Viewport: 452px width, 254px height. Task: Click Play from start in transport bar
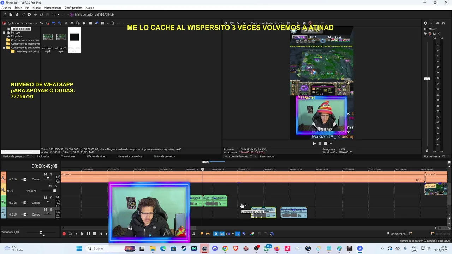[76, 234]
